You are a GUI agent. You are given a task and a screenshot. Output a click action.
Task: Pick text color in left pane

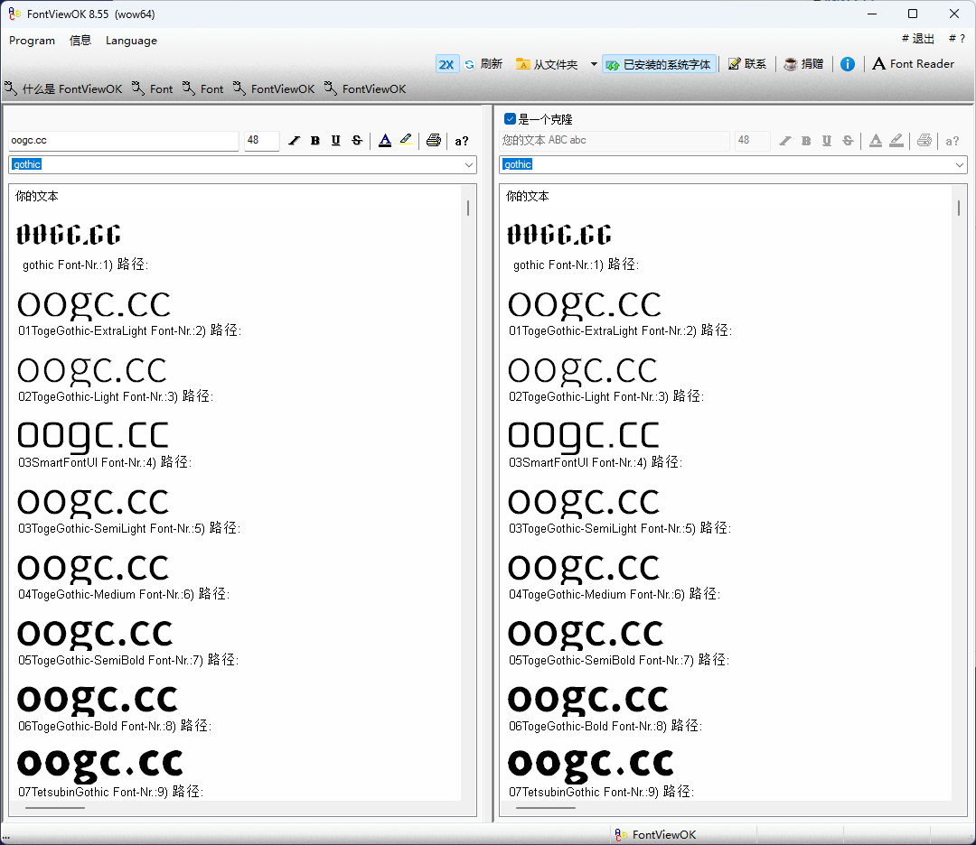385,141
